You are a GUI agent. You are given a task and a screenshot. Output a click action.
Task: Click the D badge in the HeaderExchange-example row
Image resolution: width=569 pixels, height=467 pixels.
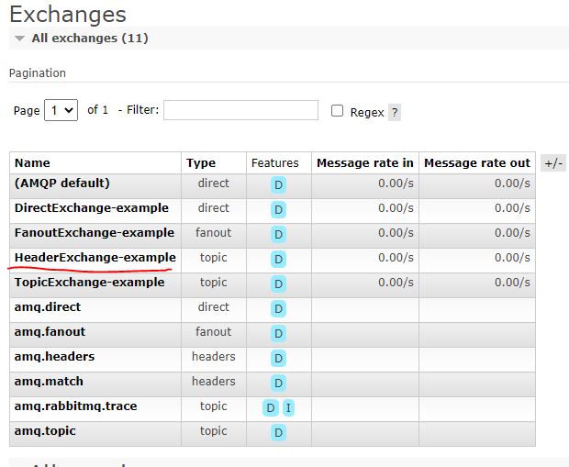[278, 259]
